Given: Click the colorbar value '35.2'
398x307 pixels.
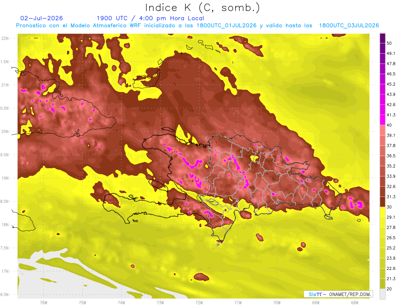Looking at the screenshot, I should pyautogui.click(x=391, y=166).
